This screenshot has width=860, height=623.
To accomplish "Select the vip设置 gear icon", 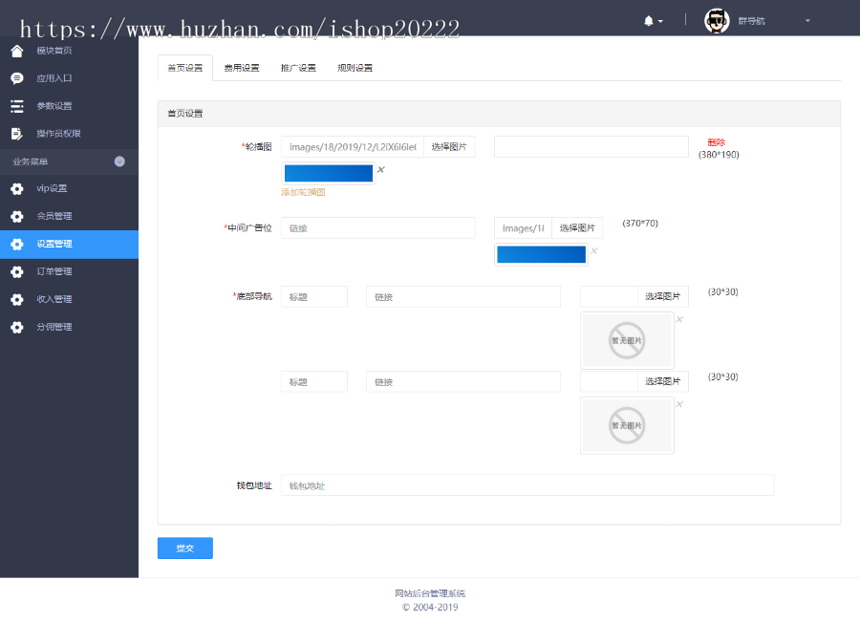I will tap(15, 188).
